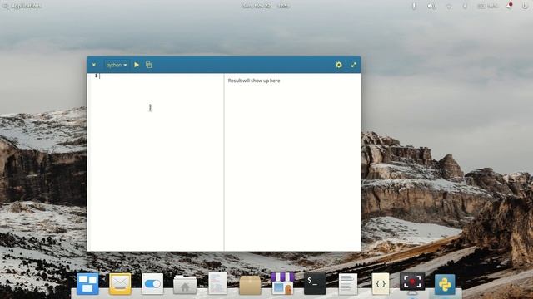Open the session power indicator
Screen dimensions: 533x299
pyautogui.click(x=525, y=6)
